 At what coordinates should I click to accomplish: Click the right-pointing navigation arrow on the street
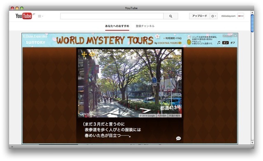click(x=145, y=110)
